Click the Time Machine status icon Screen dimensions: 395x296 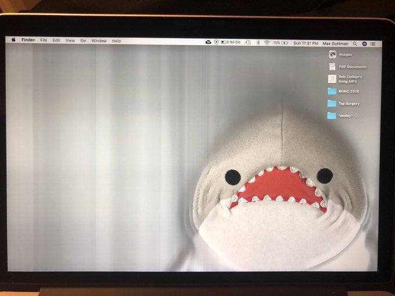(248, 42)
